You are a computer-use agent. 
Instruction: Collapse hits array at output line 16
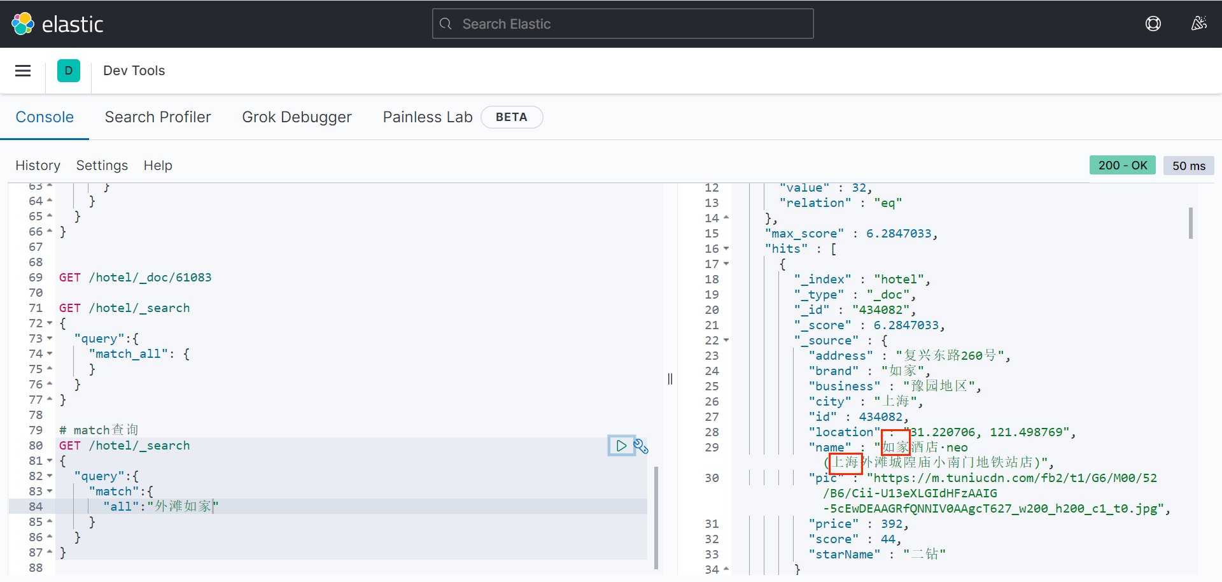click(726, 249)
